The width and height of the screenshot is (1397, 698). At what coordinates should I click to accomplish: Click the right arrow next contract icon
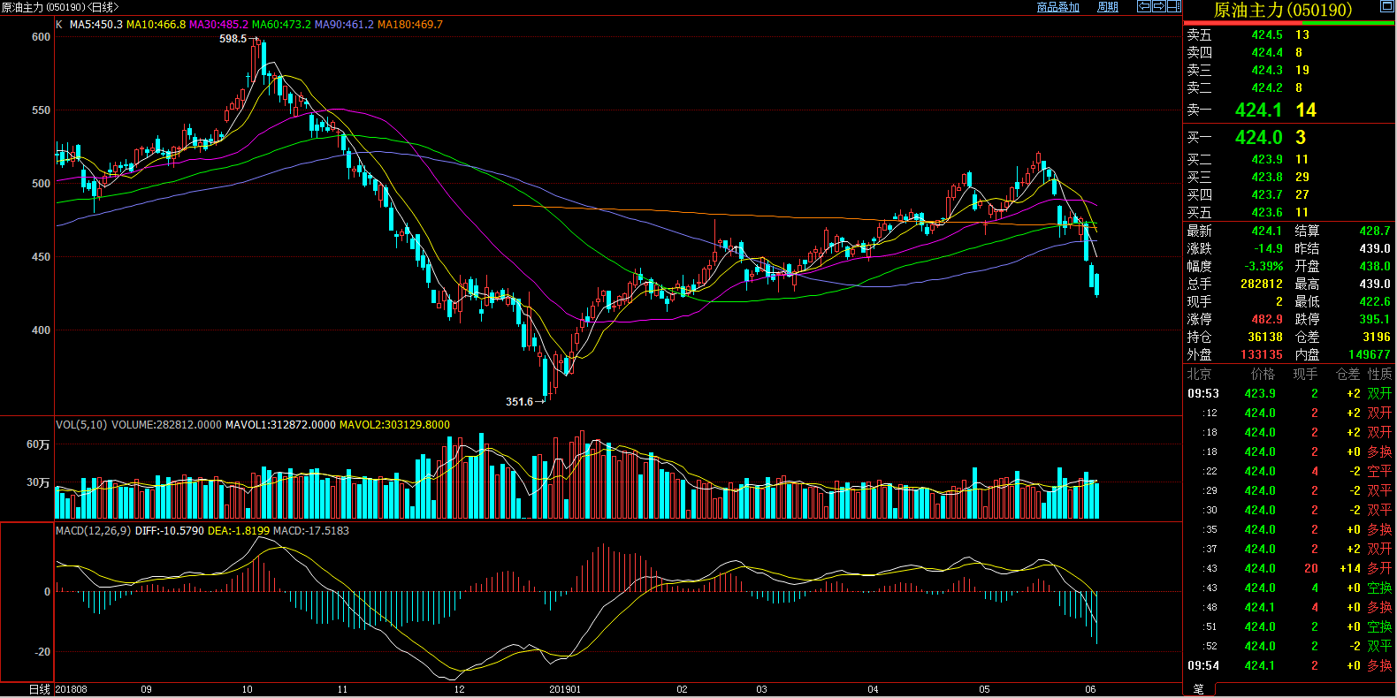point(1158,6)
